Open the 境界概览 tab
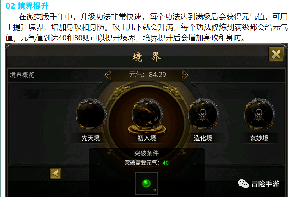Screen dimensions: 289x197 tap(22, 75)
